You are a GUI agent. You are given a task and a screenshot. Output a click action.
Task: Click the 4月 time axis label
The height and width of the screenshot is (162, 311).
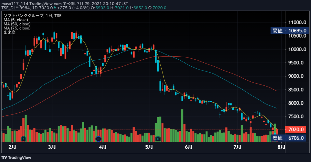pyautogui.click(x=103, y=147)
